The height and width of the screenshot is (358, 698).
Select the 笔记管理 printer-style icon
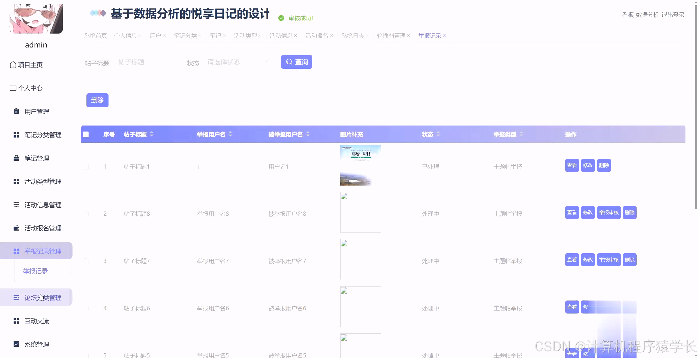[x=16, y=158]
